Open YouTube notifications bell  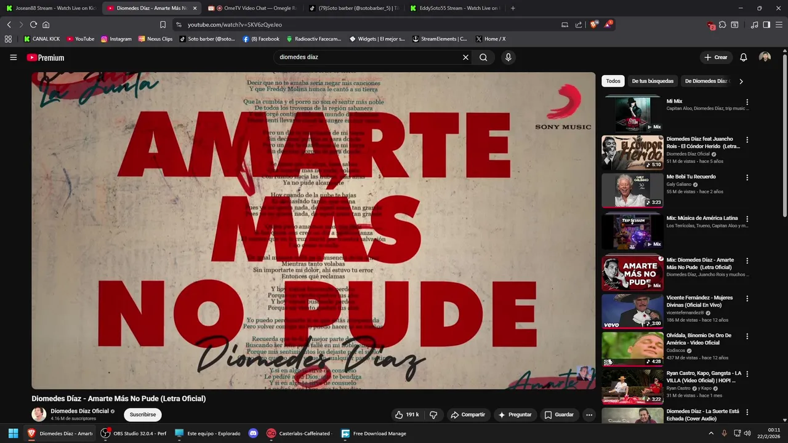pos(743,57)
